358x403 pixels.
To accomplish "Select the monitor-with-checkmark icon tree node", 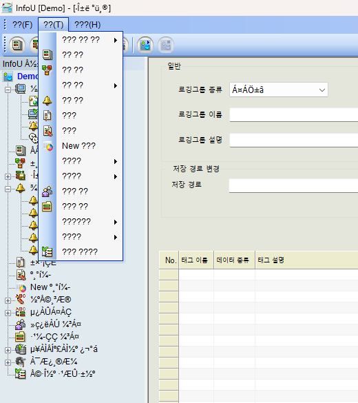I will 33,114.
